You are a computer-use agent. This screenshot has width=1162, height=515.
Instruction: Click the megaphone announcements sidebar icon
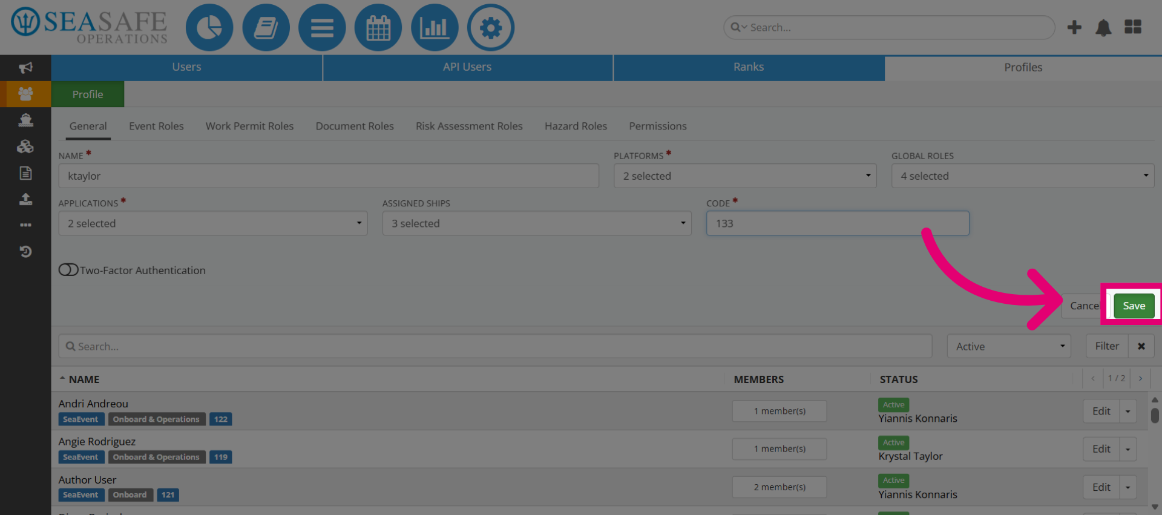point(25,68)
